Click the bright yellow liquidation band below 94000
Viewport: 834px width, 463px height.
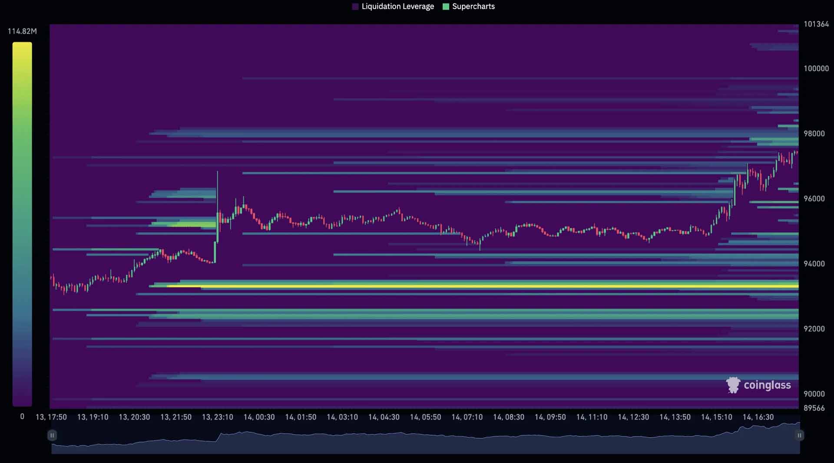(x=483, y=286)
